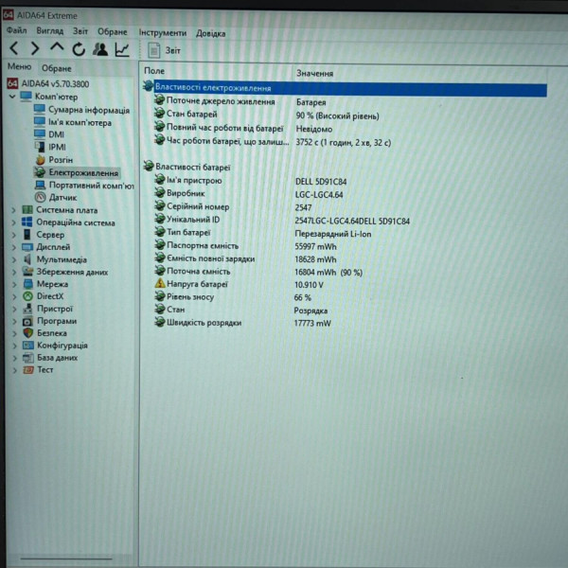Screen dimensions: 568x568
Task: Click the Напруга батареї warning icon
Action: tap(160, 284)
